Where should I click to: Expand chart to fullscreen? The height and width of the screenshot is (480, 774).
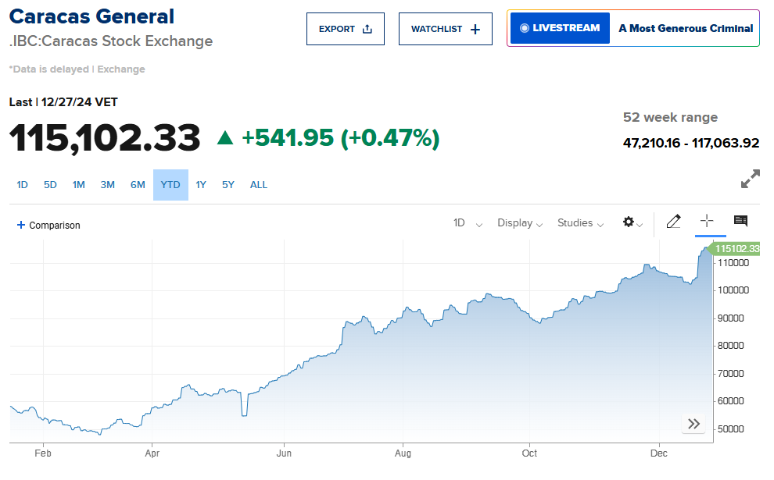pos(750,180)
